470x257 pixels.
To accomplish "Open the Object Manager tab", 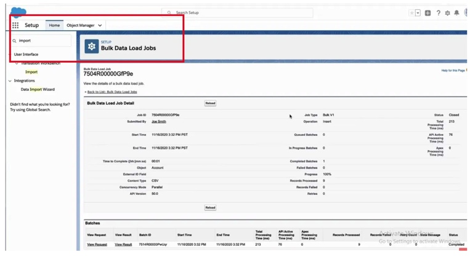I will tap(80, 25).
